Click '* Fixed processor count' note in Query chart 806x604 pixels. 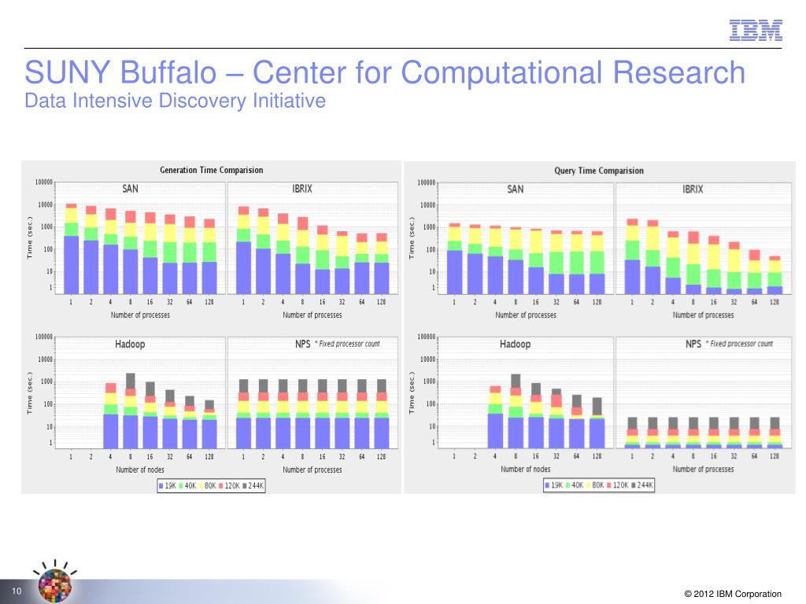[x=739, y=344]
